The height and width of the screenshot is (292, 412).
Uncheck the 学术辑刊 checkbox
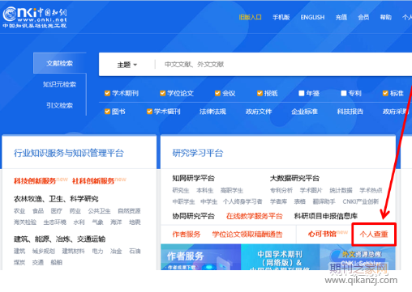click(149, 112)
